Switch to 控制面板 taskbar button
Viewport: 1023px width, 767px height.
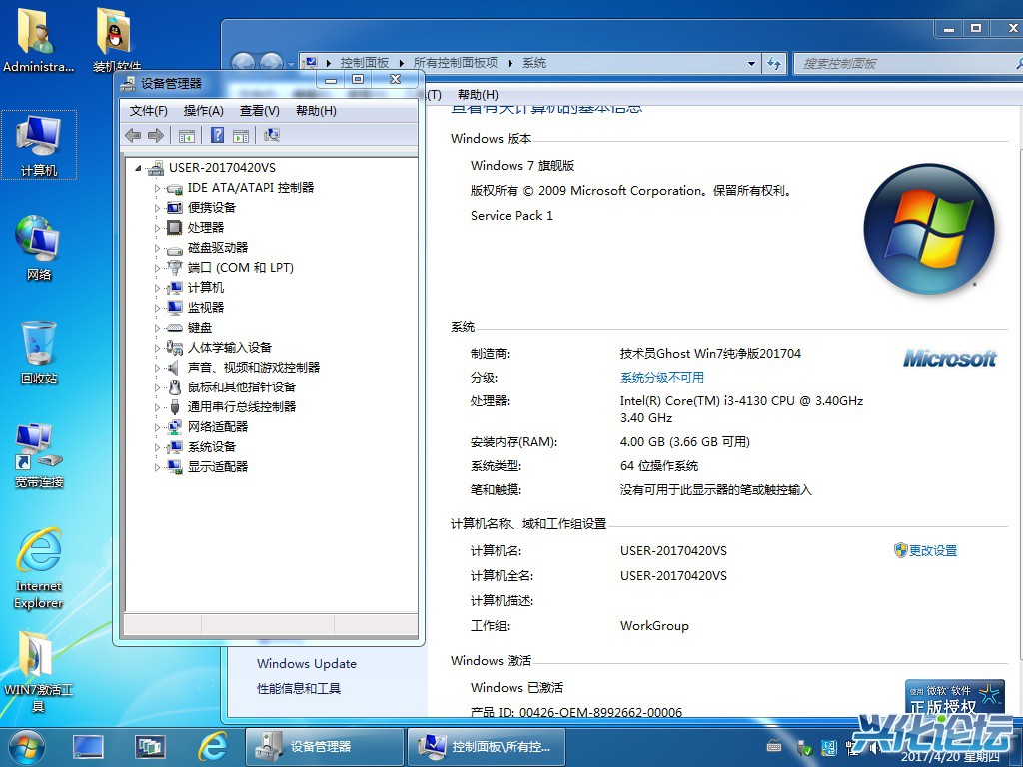[487, 747]
